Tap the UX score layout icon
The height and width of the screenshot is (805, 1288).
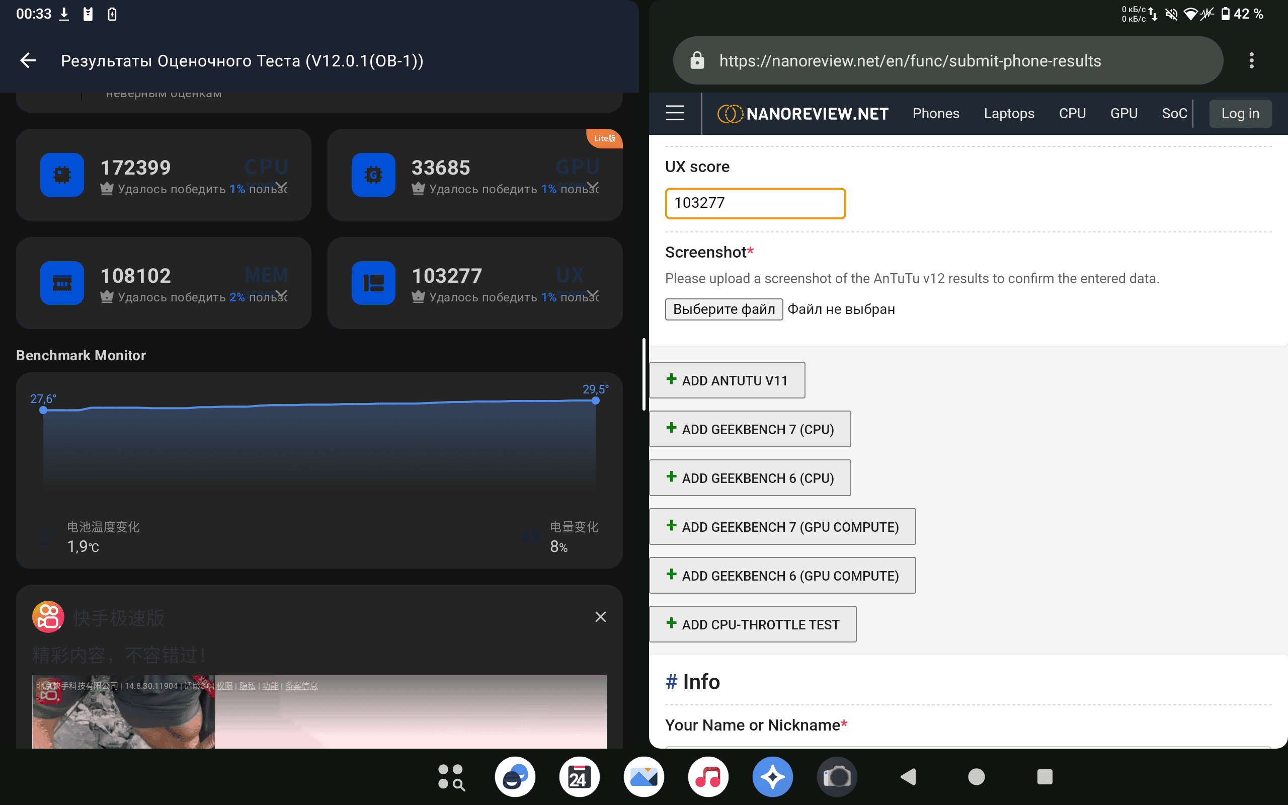coord(373,283)
